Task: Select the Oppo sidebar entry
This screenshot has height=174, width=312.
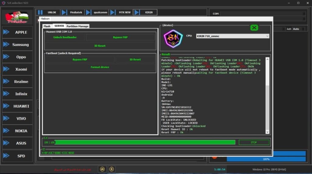Action: 17,57
